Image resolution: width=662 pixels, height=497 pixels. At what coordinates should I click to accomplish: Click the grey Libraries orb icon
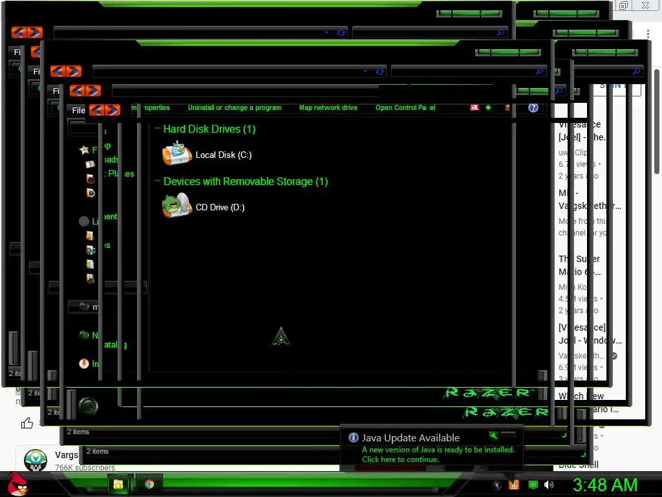[x=84, y=221]
